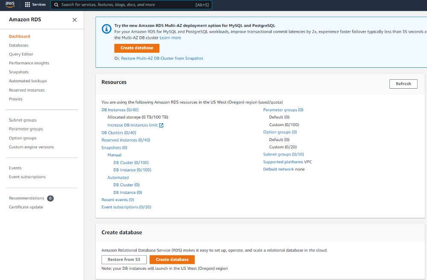This screenshot has height=280, width=427.
Task: Open DB Instances (0/40) link
Action: [120, 110]
